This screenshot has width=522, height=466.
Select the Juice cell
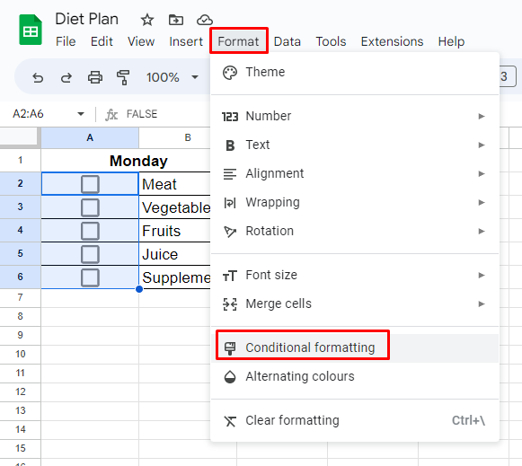pyautogui.click(x=175, y=254)
